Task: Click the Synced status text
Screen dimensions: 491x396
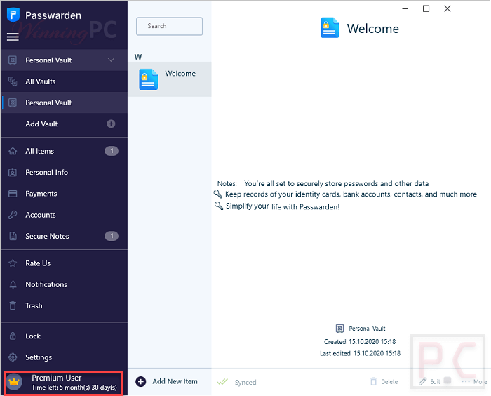Action: [x=245, y=383]
